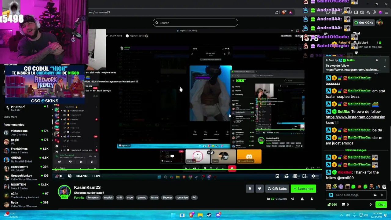The image size is (391, 220).
Task: Subscribe to KasimKsm23 channel
Action: pyautogui.click(x=303, y=189)
